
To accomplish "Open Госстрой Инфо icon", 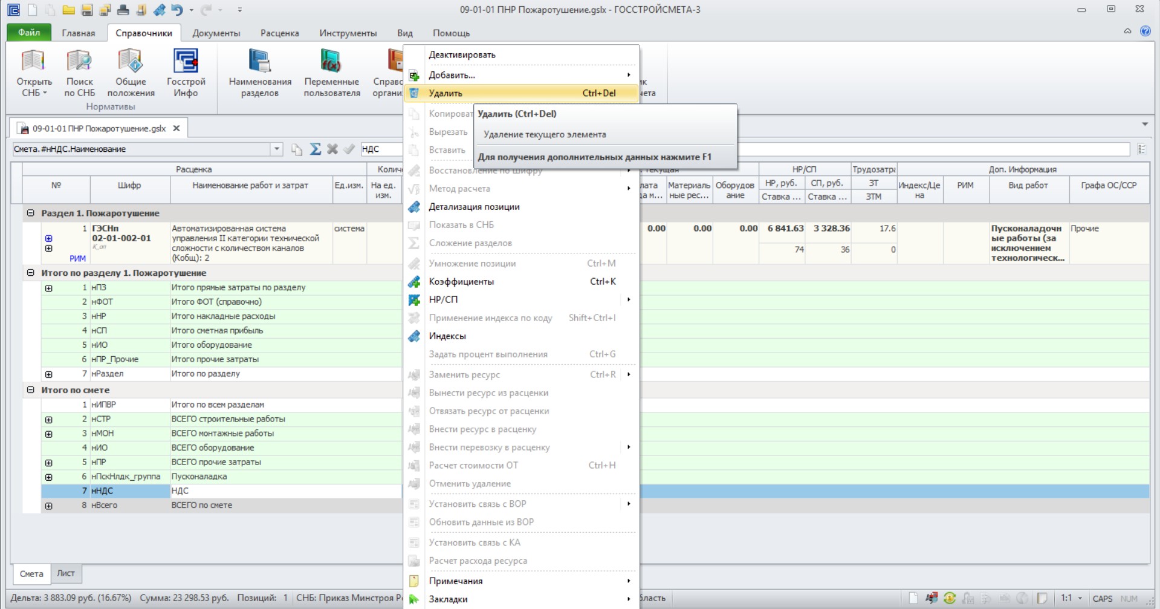I will click(x=186, y=73).
